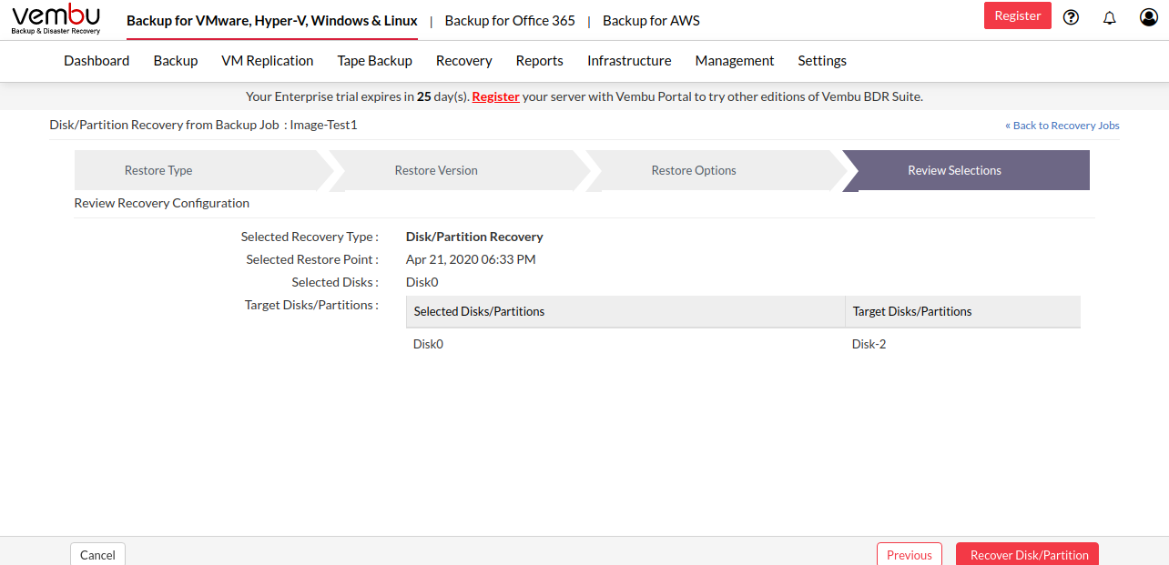The image size is (1169, 565).
Task: Click the Apr 21, 2020 06:33 PM restore point
Action: [x=471, y=259]
